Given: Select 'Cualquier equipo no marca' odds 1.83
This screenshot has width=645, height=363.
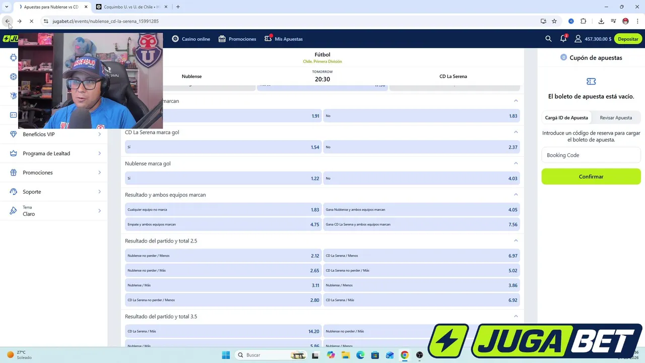Looking at the screenshot, I should point(223,210).
